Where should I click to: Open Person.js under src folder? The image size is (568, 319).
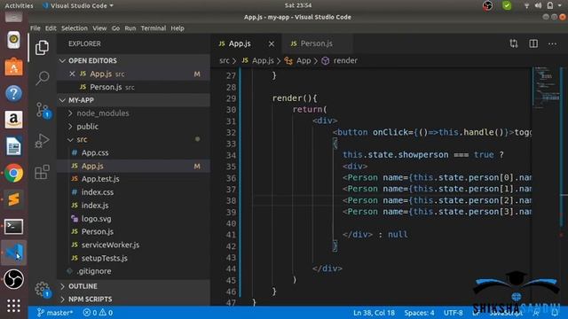coord(133,231)
